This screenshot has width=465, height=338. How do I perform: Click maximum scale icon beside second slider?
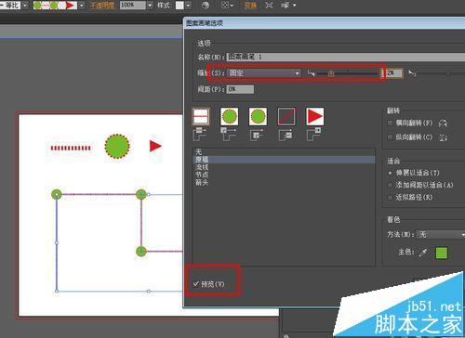pos(412,73)
